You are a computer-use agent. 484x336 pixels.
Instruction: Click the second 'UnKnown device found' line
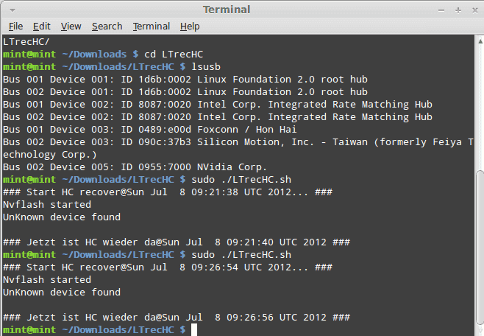click(x=62, y=292)
